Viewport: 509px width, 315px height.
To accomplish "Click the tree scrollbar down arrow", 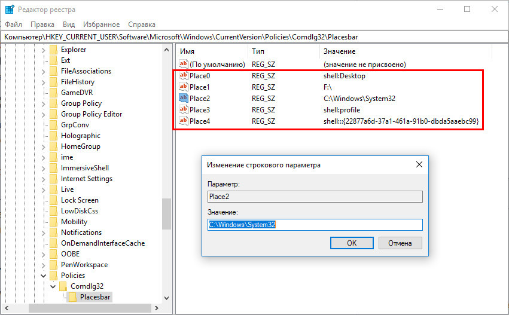I will click(166, 298).
